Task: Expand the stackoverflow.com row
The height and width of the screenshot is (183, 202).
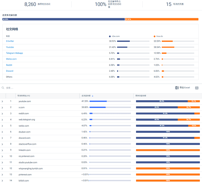Action: pos(2,144)
